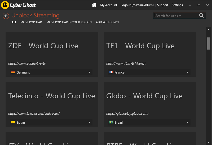This screenshot has width=212, height=145.
Task: Click the German flag icon
Action: click(13, 72)
